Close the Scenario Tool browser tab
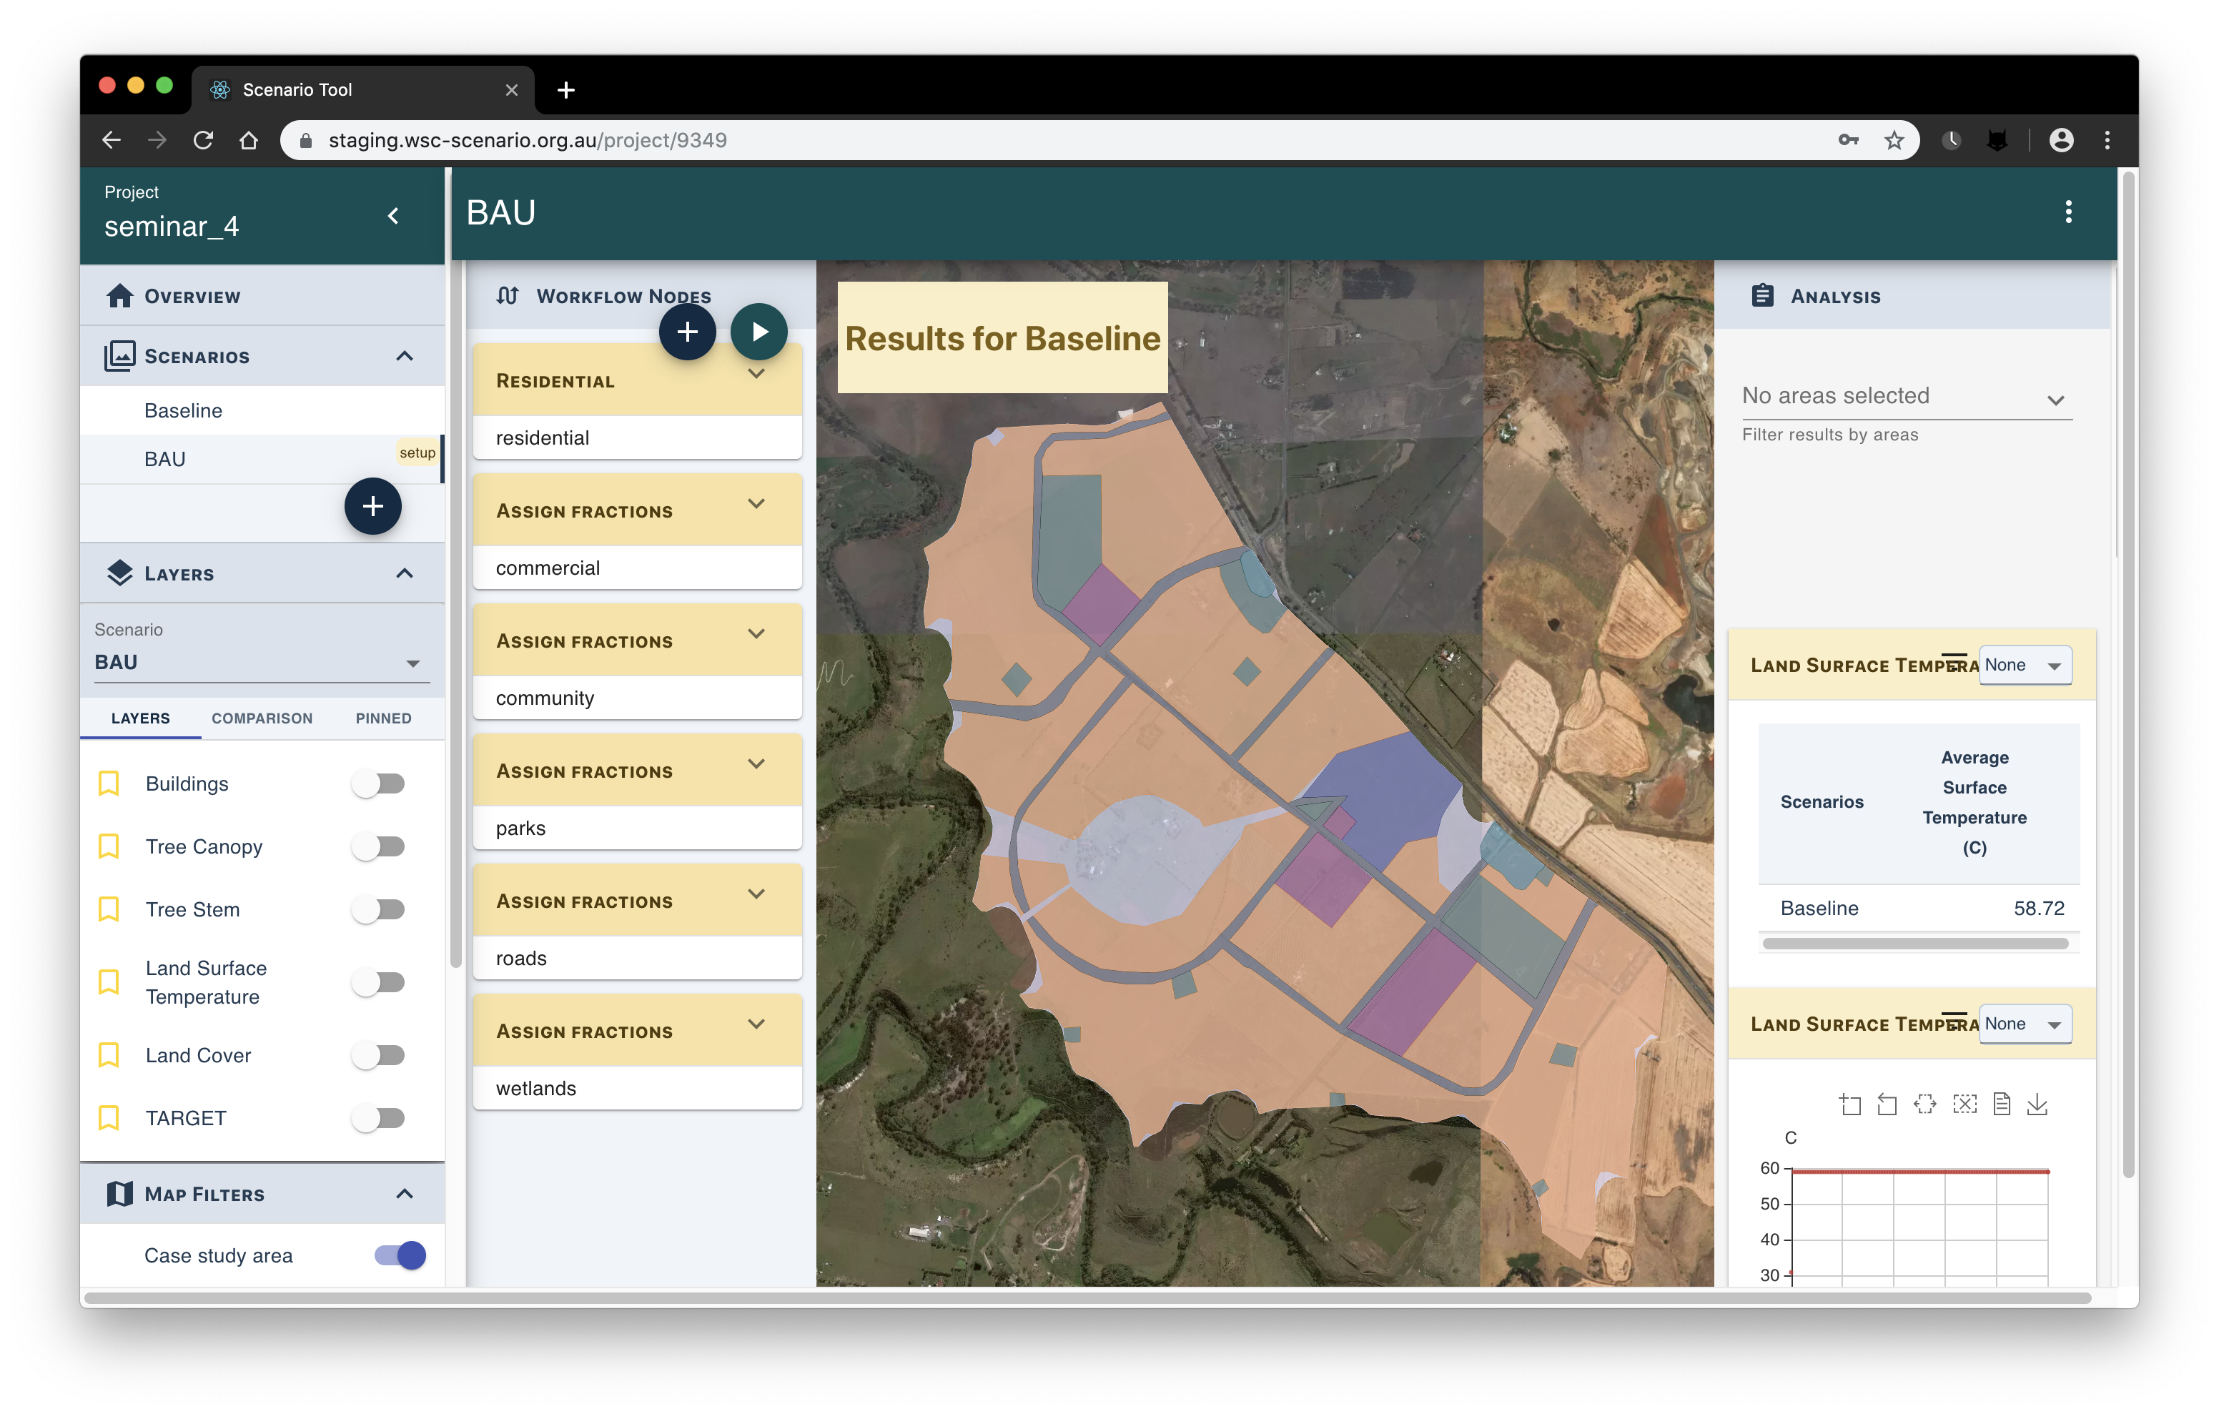This screenshot has width=2219, height=1414. tap(511, 89)
